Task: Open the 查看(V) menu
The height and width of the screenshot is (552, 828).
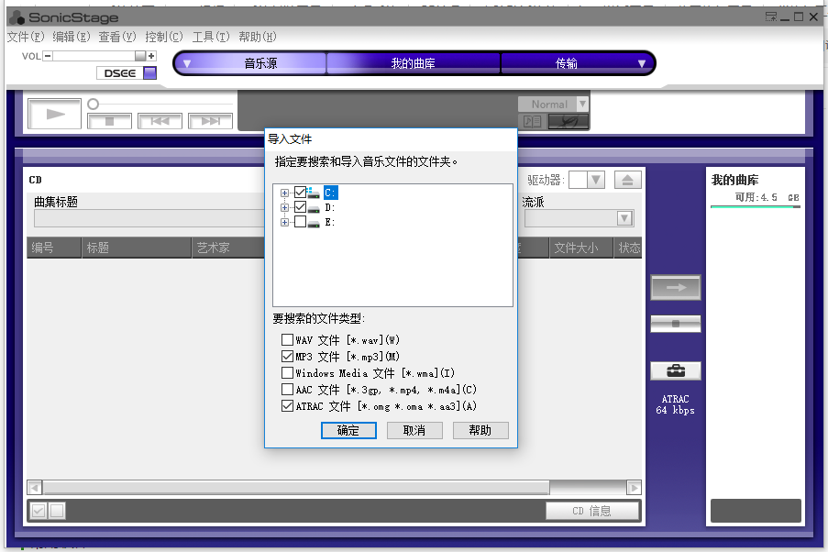Action: point(117,37)
